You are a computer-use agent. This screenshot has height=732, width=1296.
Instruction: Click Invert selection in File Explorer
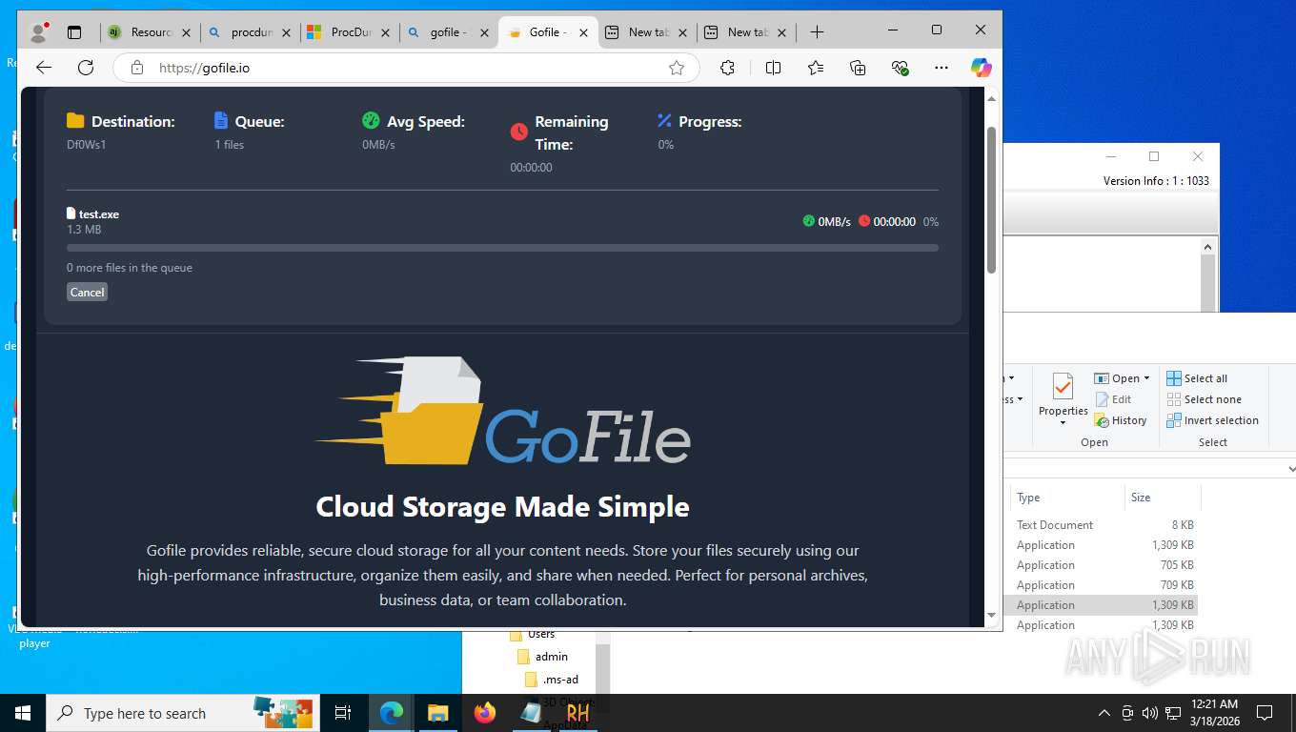(x=1212, y=420)
